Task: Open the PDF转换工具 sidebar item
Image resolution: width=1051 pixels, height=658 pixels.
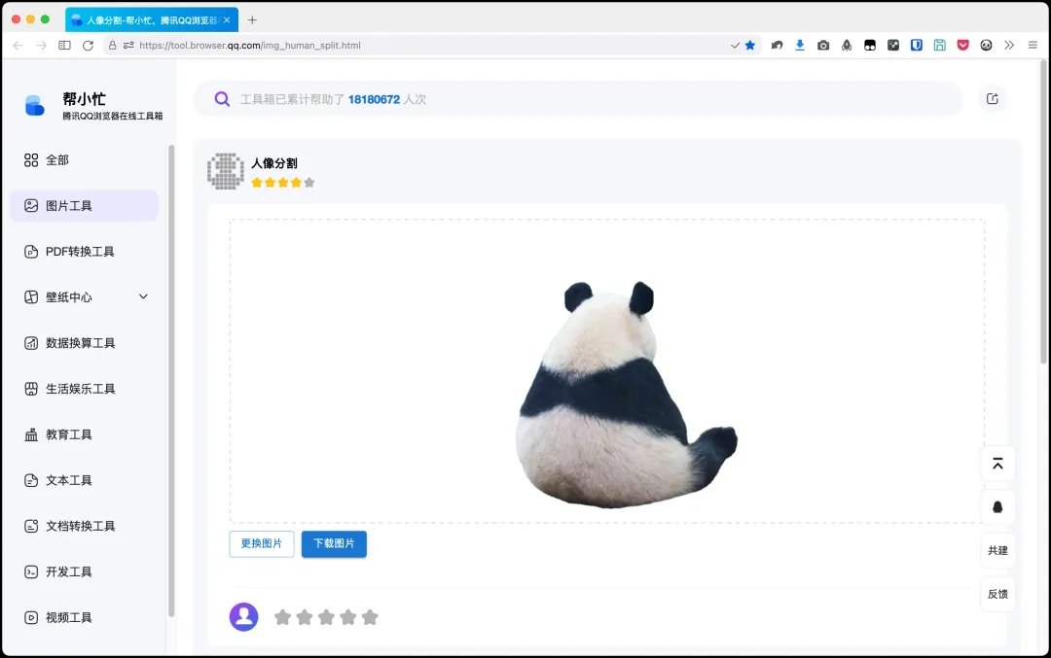Action: click(x=79, y=251)
